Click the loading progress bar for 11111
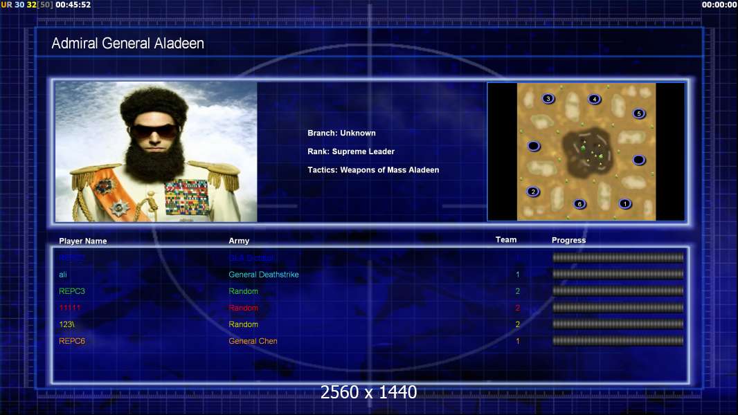 pyautogui.click(x=618, y=307)
